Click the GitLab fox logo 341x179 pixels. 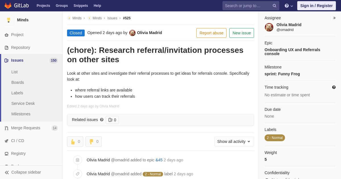click(8, 6)
